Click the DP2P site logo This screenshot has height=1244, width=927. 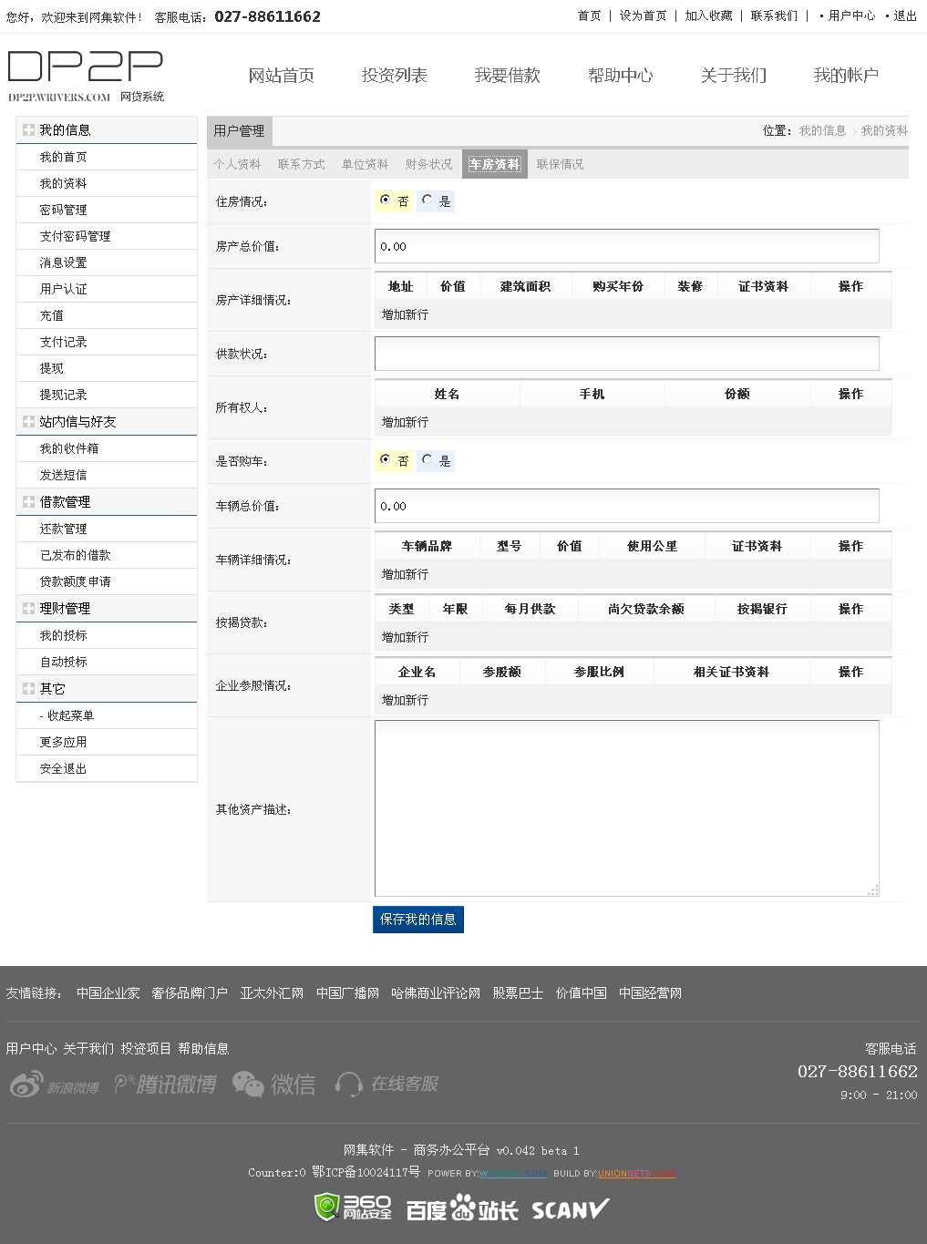pyautogui.click(x=86, y=75)
